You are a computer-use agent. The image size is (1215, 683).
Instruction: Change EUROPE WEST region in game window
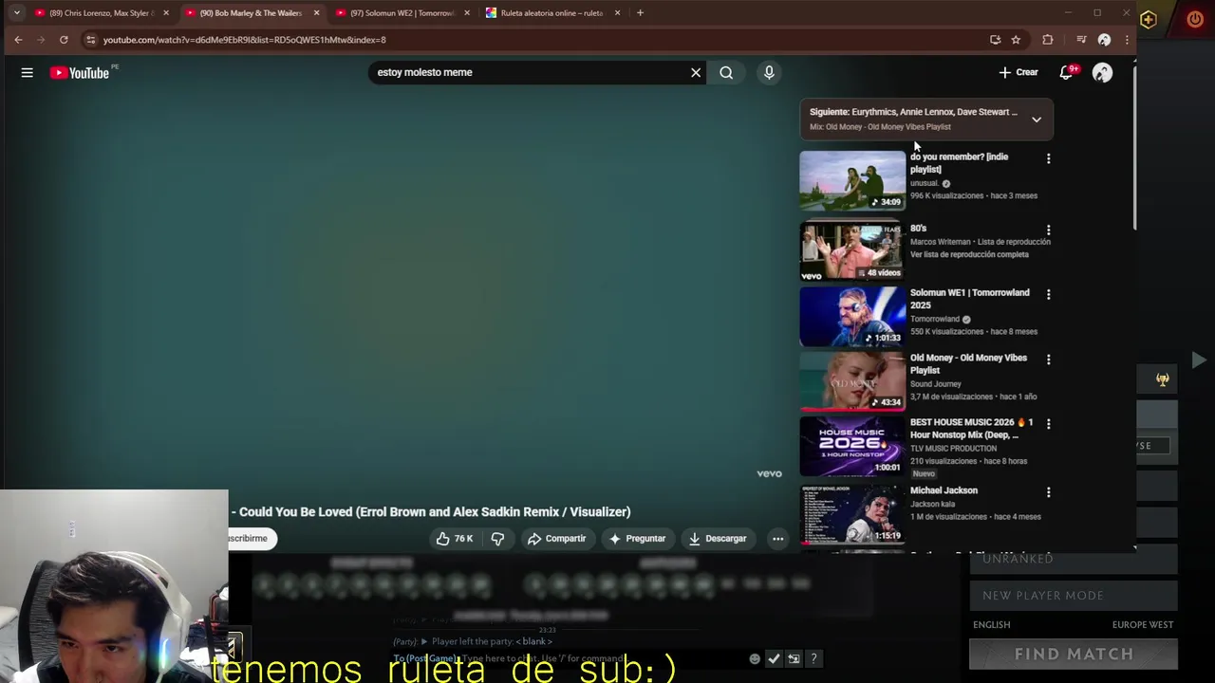[x=1143, y=625]
